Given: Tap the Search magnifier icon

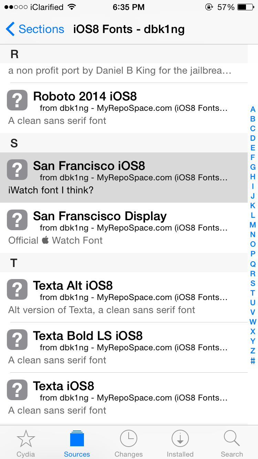Looking at the screenshot, I should click(232, 439).
